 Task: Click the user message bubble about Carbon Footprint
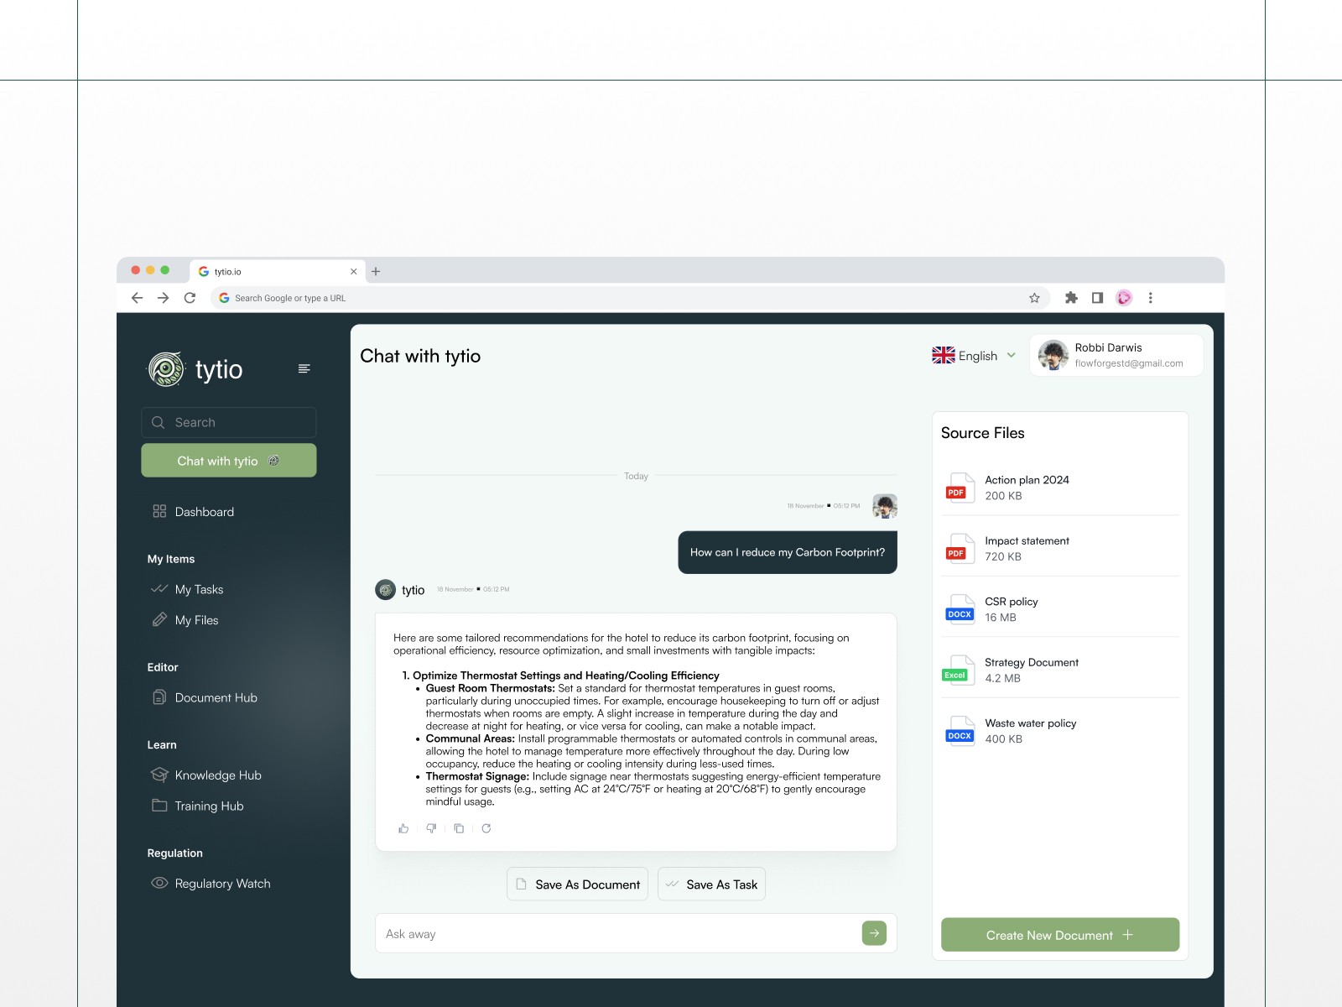788,552
